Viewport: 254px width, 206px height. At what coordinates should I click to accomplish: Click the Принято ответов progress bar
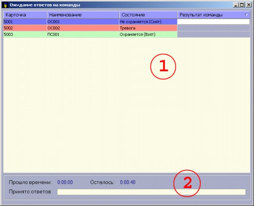tap(152, 192)
